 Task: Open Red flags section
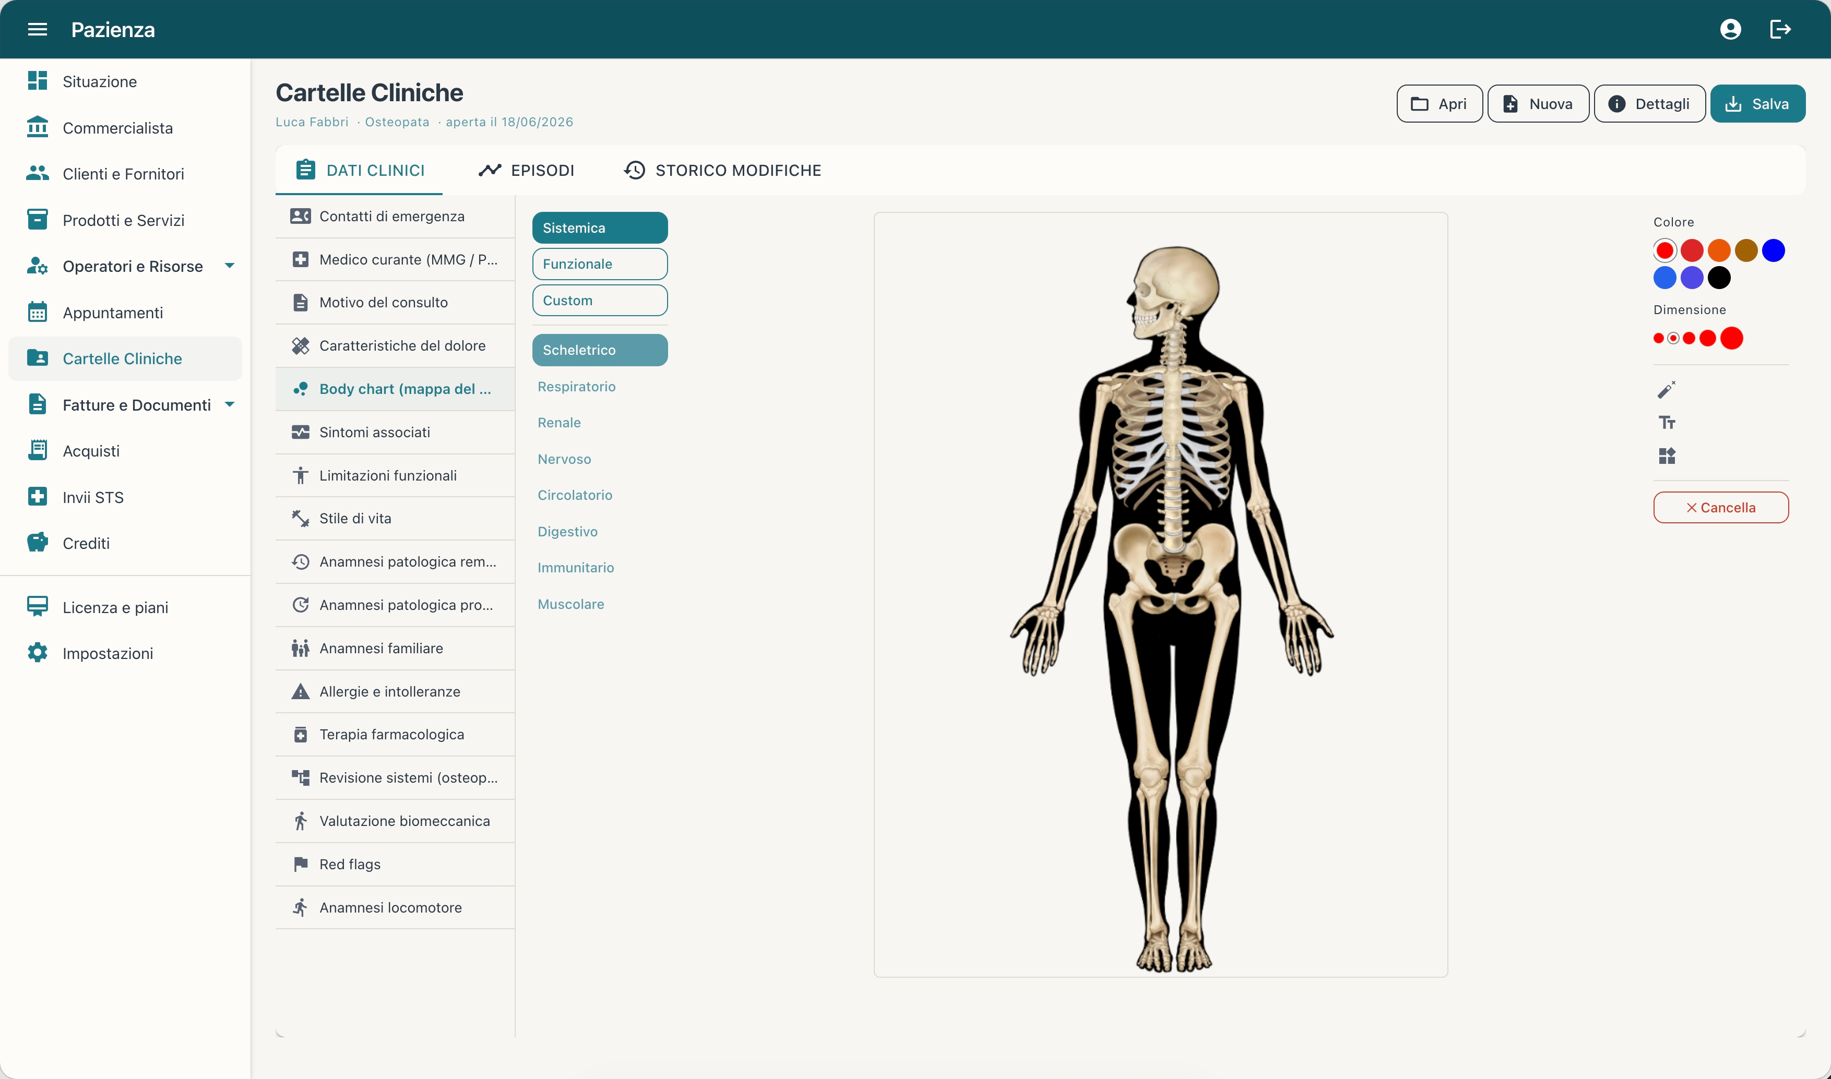coord(395,864)
